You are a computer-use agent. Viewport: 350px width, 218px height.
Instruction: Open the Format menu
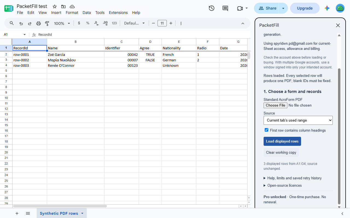72,13
